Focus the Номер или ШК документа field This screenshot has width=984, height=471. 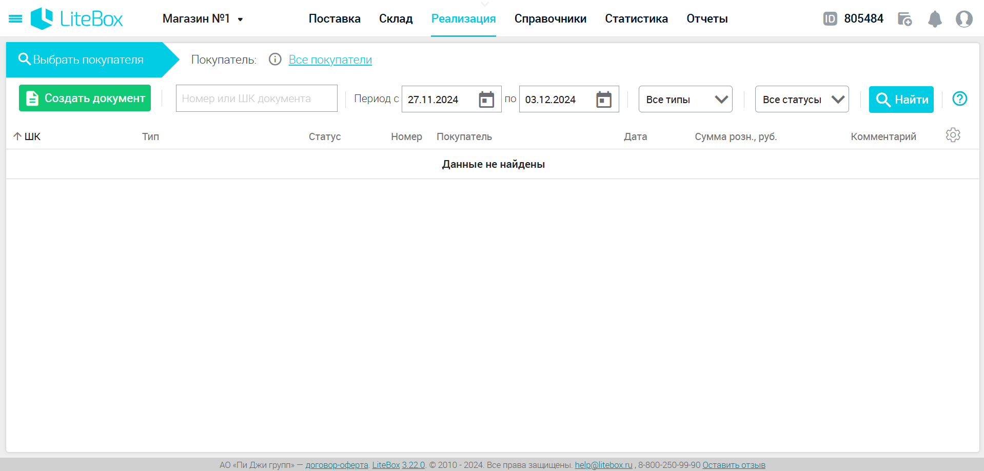click(x=257, y=99)
